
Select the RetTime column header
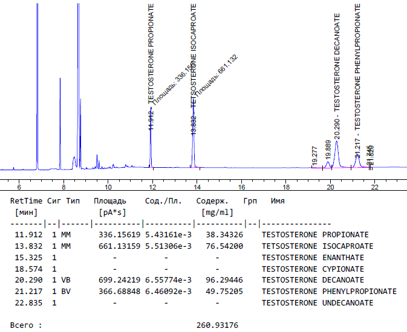(25, 201)
